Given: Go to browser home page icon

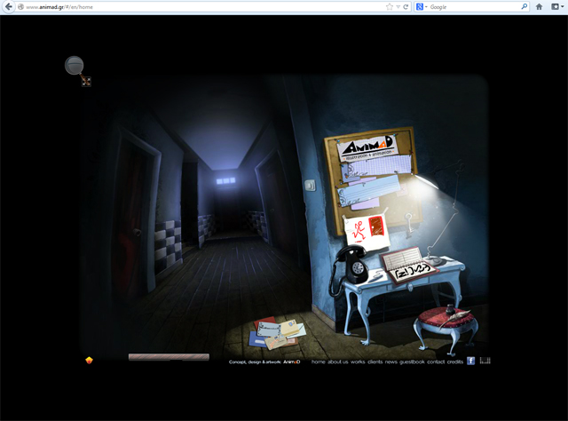Looking at the screenshot, I should pos(539,6).
